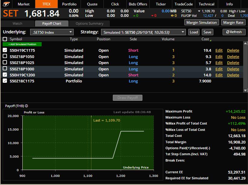
Task: Click the Total Margin value 16,908.20
Action: [x=237, y=142]
